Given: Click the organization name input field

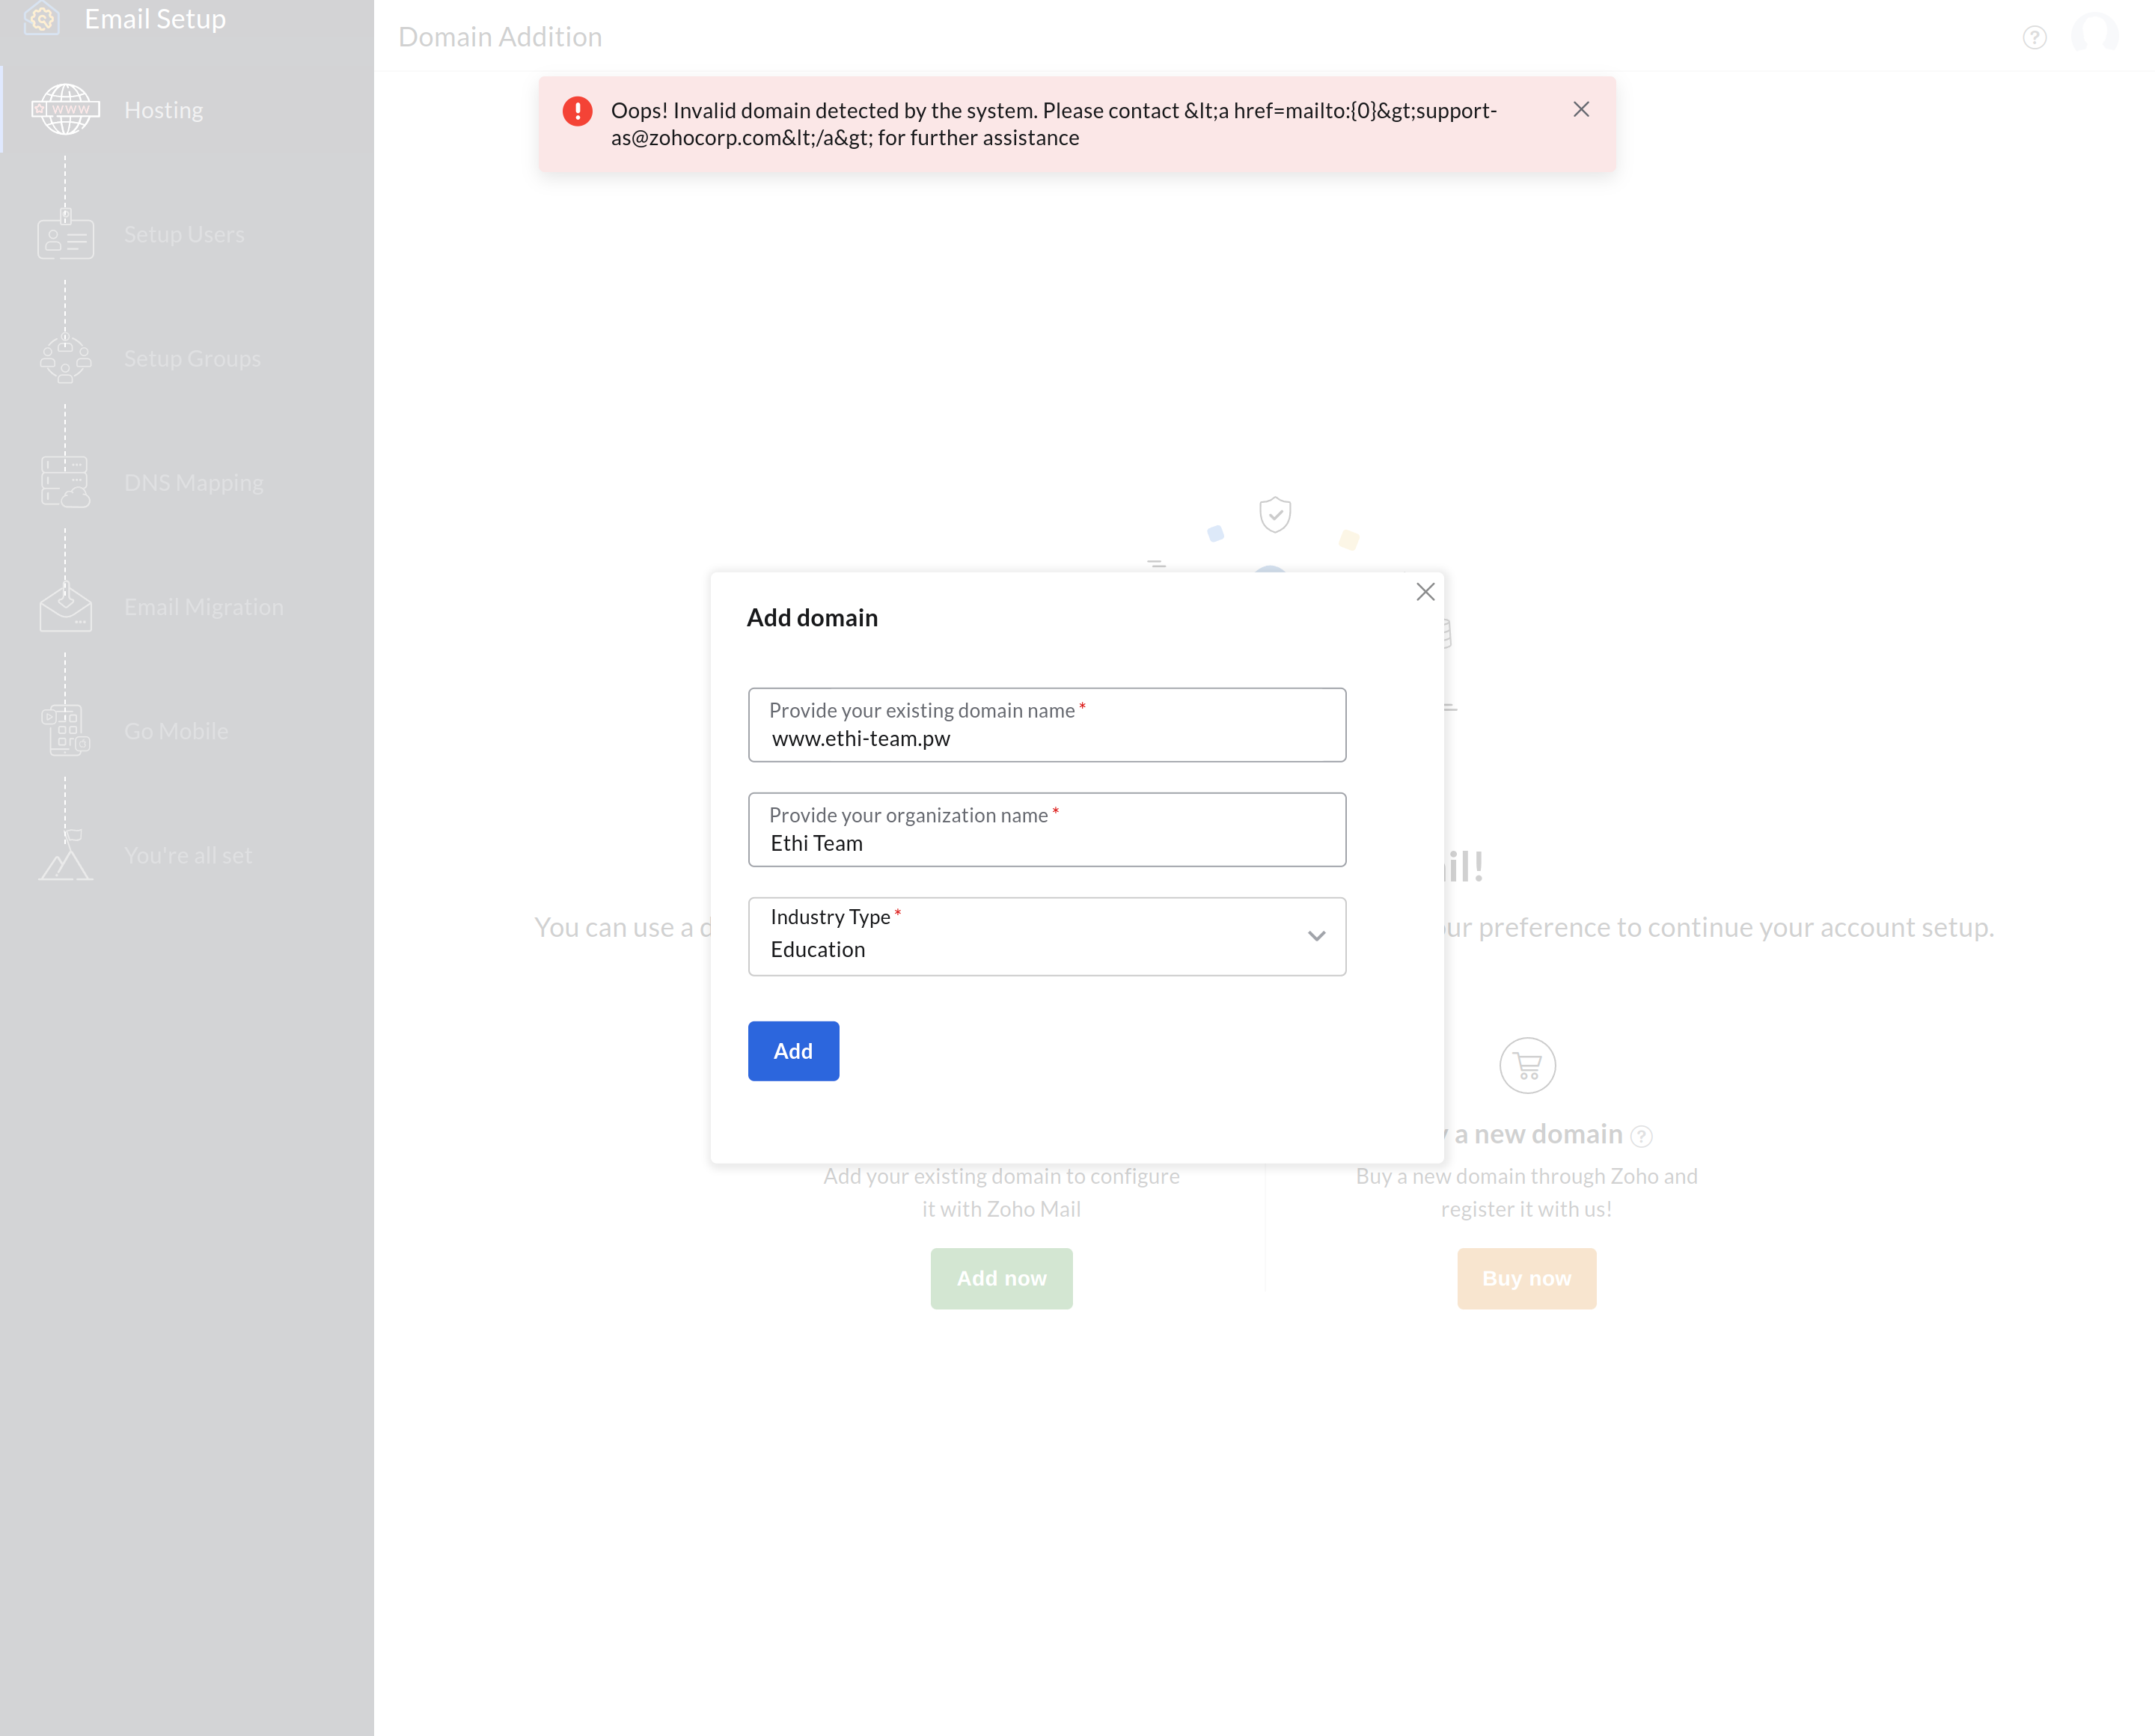Looking at the screenshot, I should (1047, 830).
